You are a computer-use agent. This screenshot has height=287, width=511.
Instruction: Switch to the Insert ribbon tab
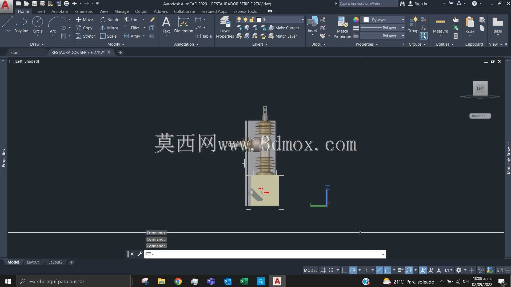(x=40, y=11)
